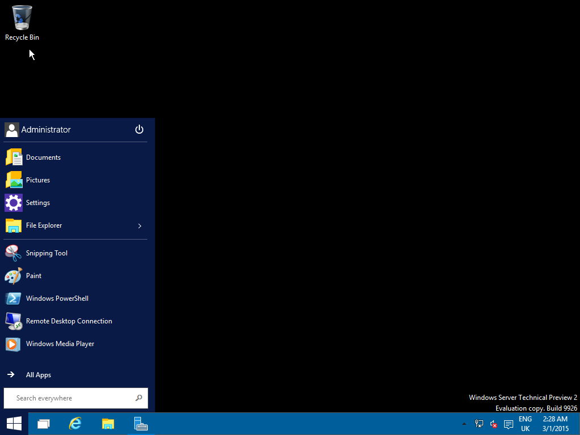The height and width of the screenshot is (435, 580).
Task: Click the All Apps arrow icon
Action: tap(11, 375)
